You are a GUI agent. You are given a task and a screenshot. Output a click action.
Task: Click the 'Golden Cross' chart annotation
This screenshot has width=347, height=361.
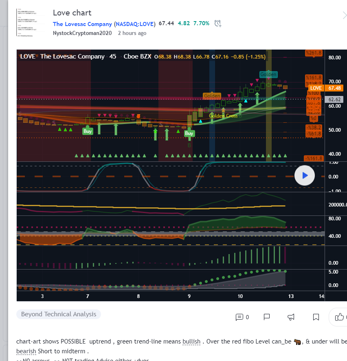click(223, 116)
